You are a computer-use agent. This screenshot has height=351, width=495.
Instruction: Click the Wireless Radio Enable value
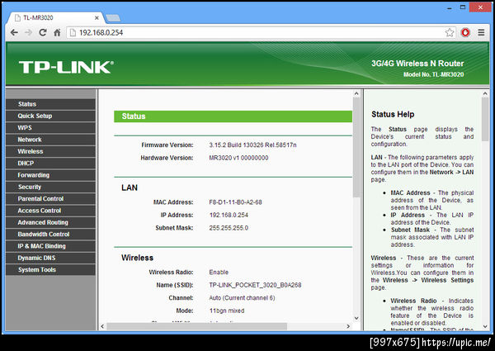[x=219, y=273]
